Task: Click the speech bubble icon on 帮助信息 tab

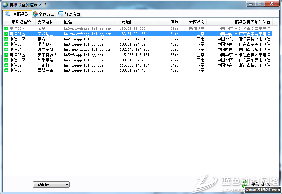Action: click(x=60, y=14)
